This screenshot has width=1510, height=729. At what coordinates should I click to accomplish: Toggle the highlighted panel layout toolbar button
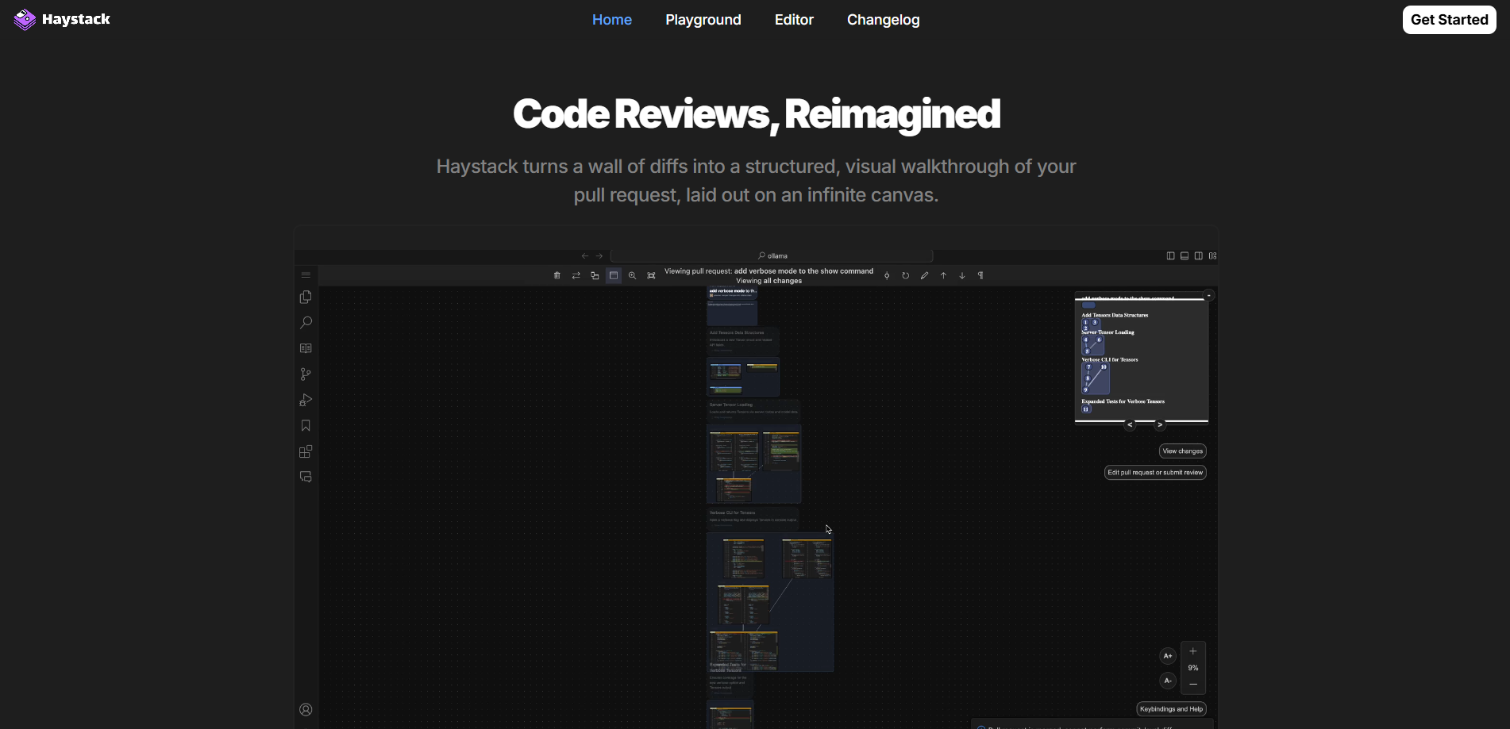(x=614, y=276)
